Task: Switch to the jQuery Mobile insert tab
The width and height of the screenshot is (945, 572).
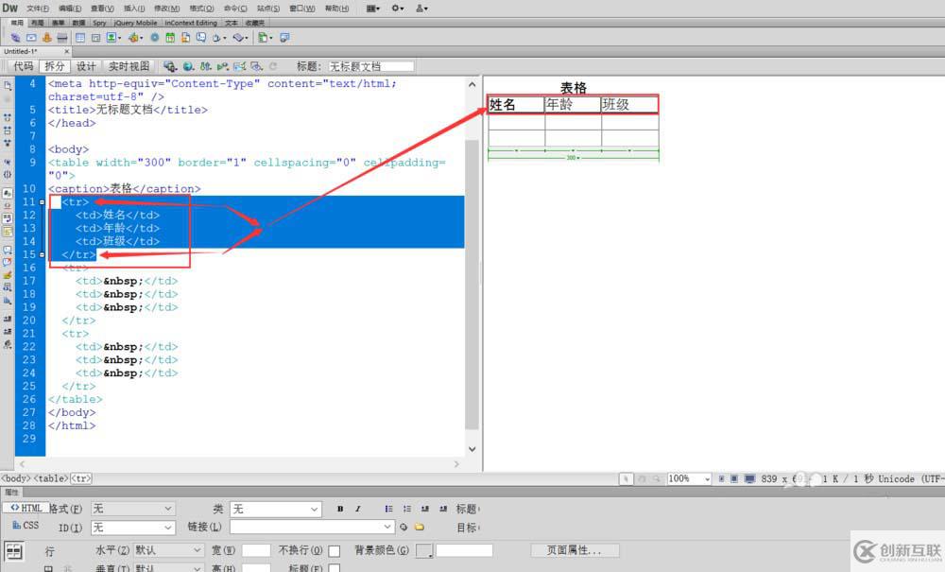Action: tap(135, 23)
